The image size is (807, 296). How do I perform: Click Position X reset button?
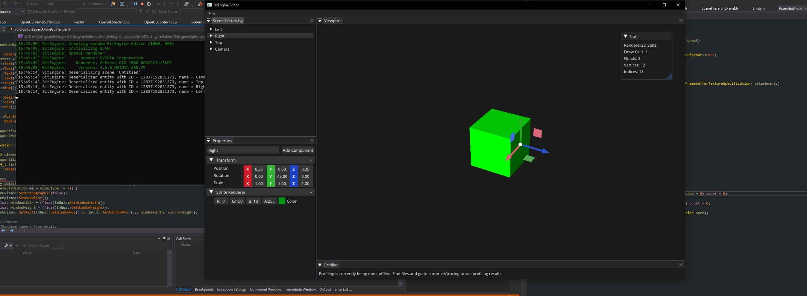[x=248, y=169]
